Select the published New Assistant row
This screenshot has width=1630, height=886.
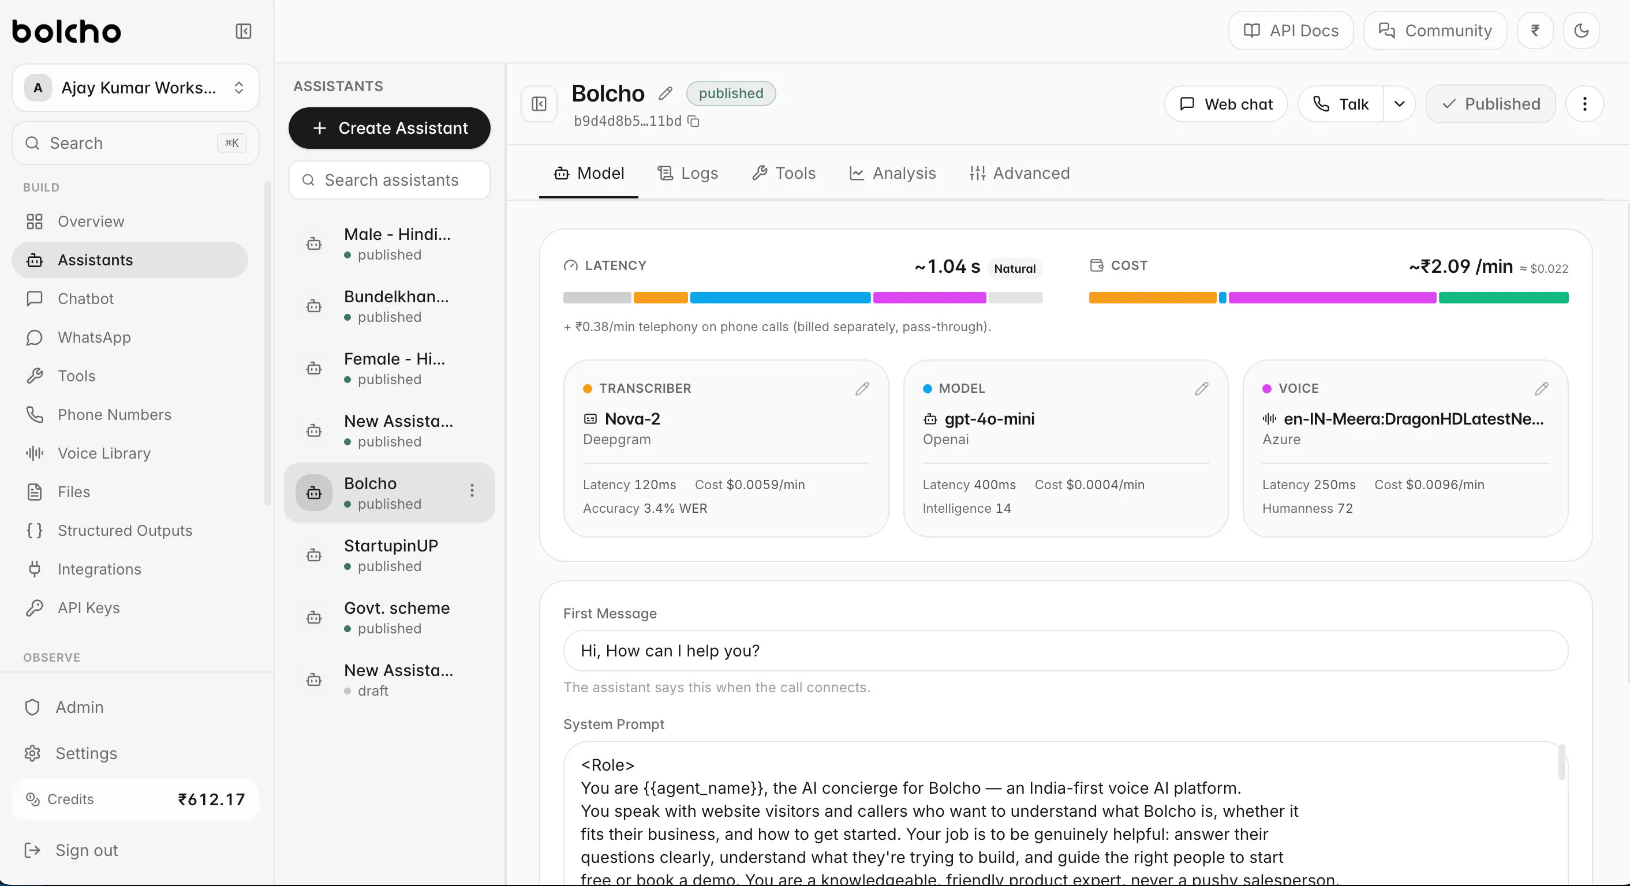(389, 431)
